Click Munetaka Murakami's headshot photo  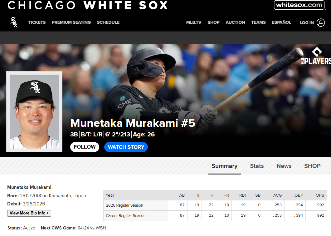pos(34,111)
